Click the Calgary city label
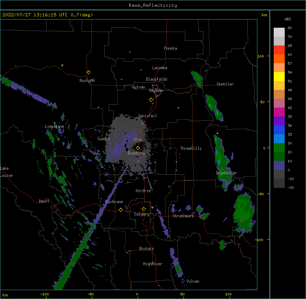Screen dimensions: 306x299 (142, 214)
